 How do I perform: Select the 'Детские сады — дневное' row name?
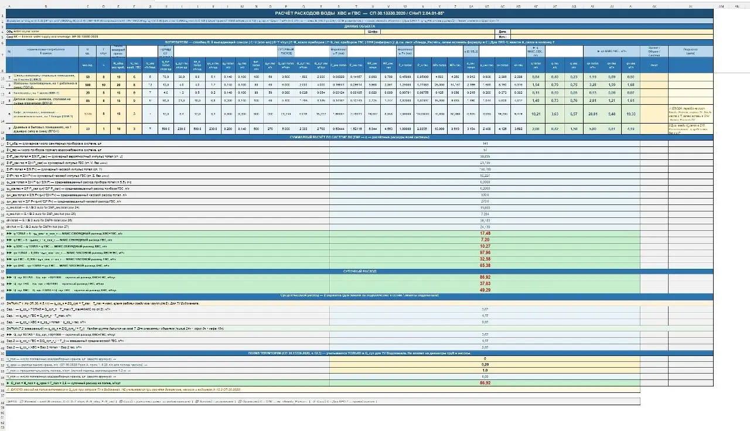(46, 101)
